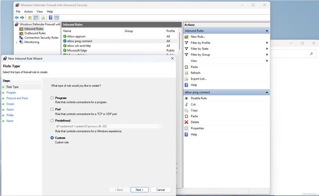Click the up-one-level folder toolbar icon
The height and width of the screenshot is (196, 319).
(30, 18)
